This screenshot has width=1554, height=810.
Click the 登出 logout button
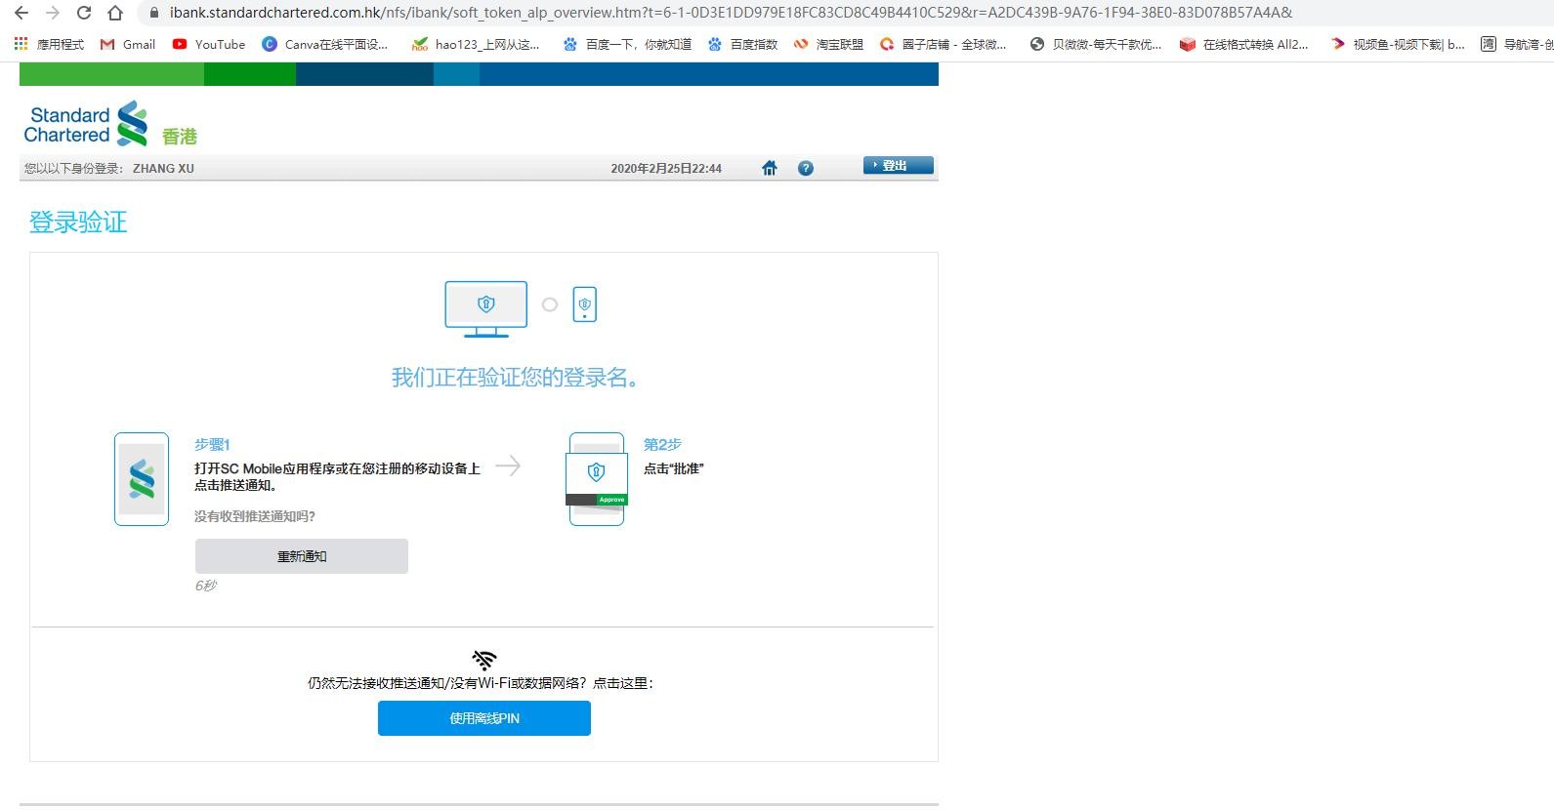point(898,166)
